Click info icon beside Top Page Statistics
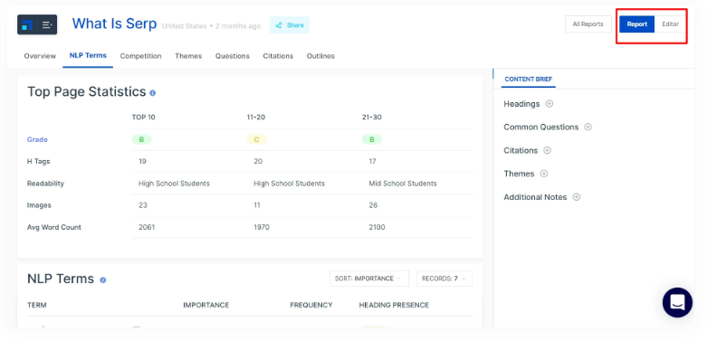The height and width of the screenshot is (340, 717). pyautogui.click(x=152, y=93)
